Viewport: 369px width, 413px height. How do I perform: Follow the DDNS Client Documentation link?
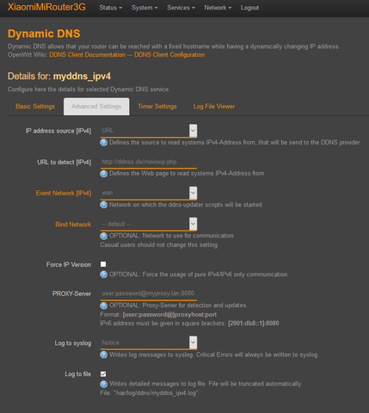(87, 55)
